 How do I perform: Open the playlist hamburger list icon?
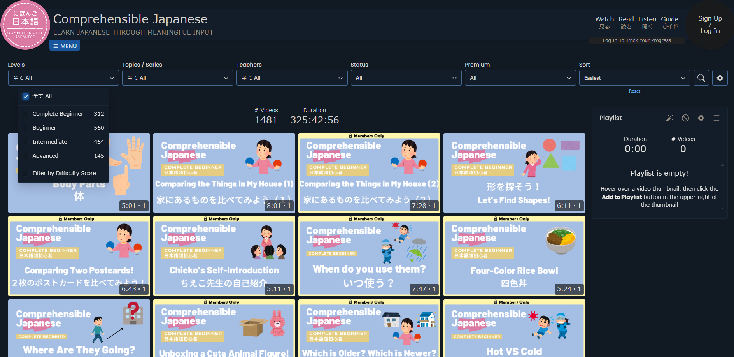coord(716,118)
